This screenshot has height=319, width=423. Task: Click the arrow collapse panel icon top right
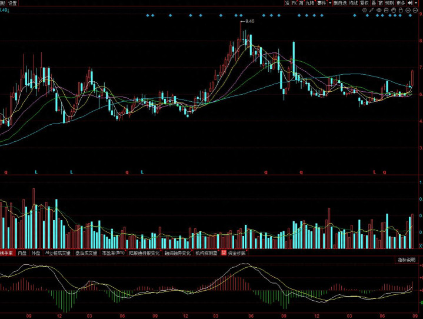409,3
